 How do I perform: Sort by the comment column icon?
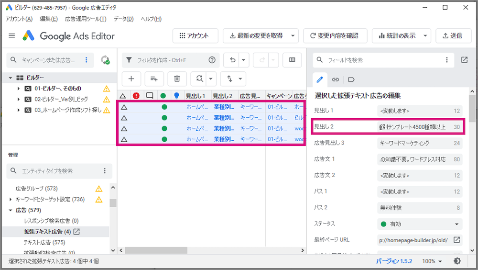pyautogui.click(x=150, y=96)
